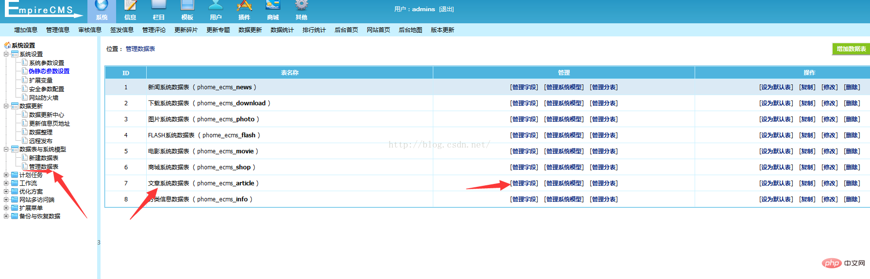Click 签发信息 in the submenu bar
This screenshot has height=279, width=870.
[x=122, y=30]
